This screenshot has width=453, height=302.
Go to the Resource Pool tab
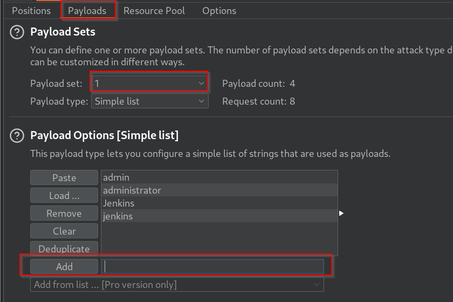pos(154,11)
